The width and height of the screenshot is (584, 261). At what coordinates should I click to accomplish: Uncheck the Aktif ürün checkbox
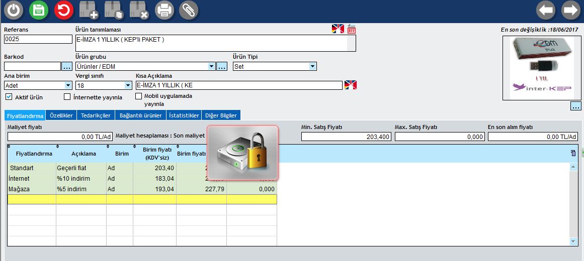tap(9, 96)
